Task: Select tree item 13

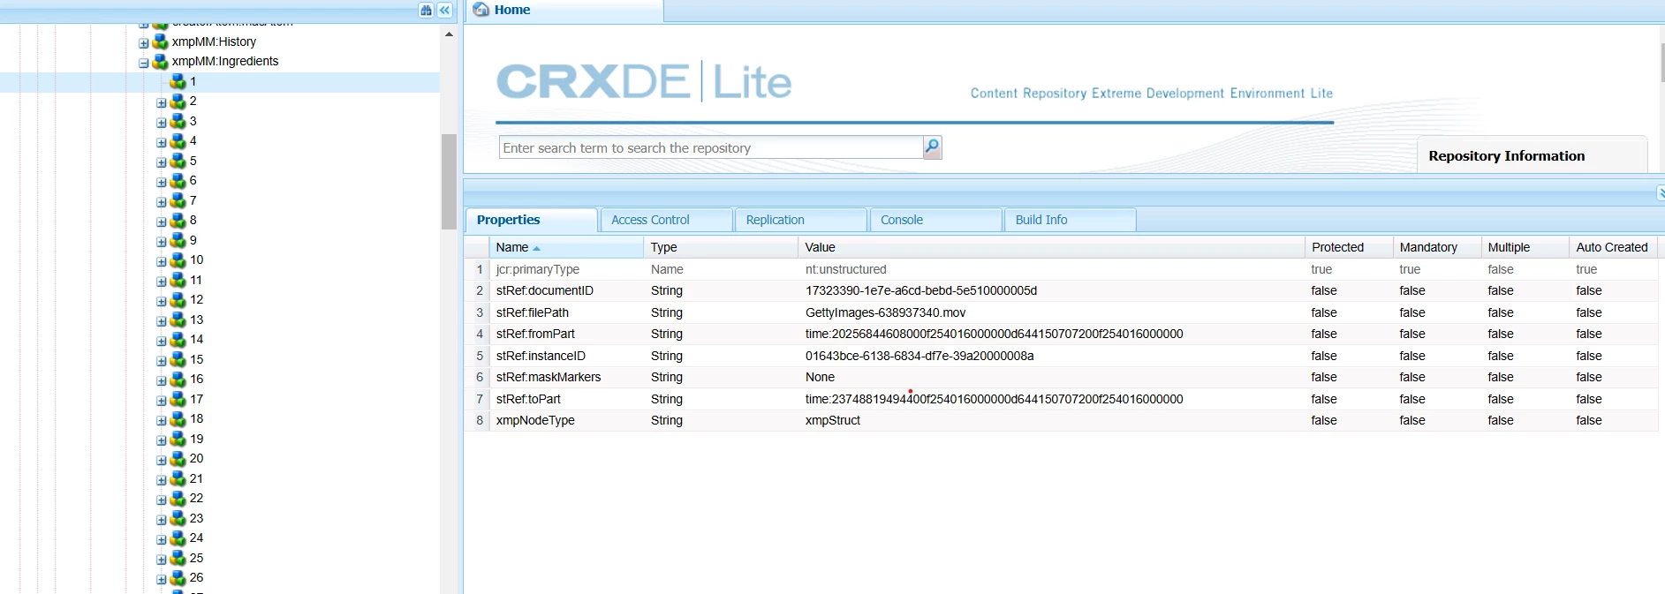Action: pos(196,320)
